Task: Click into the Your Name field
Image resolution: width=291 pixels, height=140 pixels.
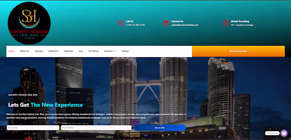Action: coord(33,128)
